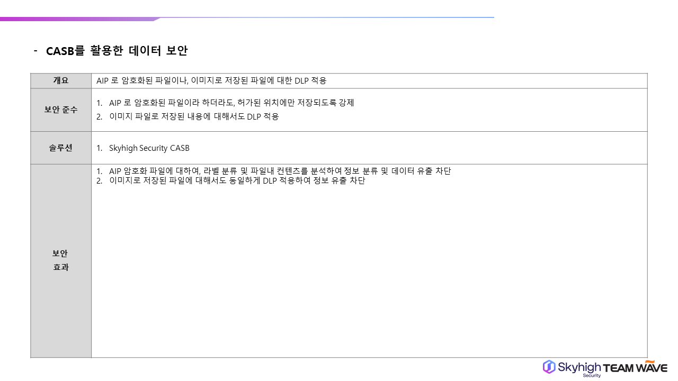The width and height of the screenshot is (678, 381).
Task: Click effect item about 라벨 분류 및 컨텐츠 분석
Action: [x=280, y=171]
